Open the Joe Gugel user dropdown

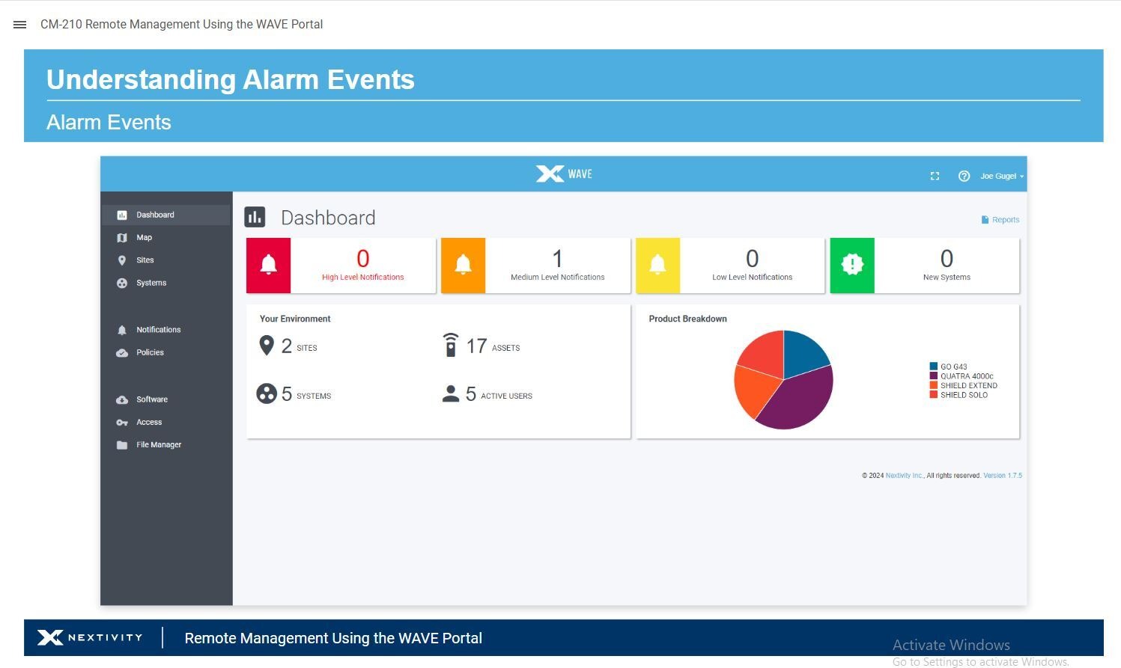point(1001,177)
